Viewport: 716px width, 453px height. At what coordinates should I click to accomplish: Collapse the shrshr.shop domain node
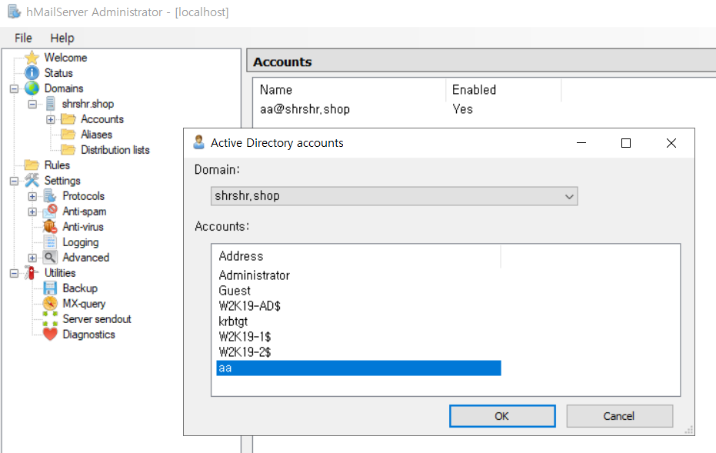(x=32, y=104)
